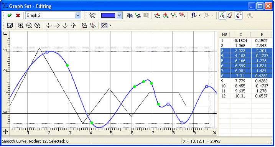The width and height of the screenshot is (275, 147).
Task: Pan the graph left with arrow icon
Action: (x=49, y=26)
